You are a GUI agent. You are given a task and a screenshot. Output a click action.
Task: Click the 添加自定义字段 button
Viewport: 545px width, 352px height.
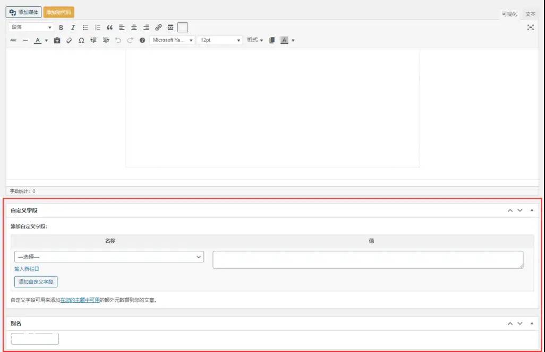coord(36,282)
